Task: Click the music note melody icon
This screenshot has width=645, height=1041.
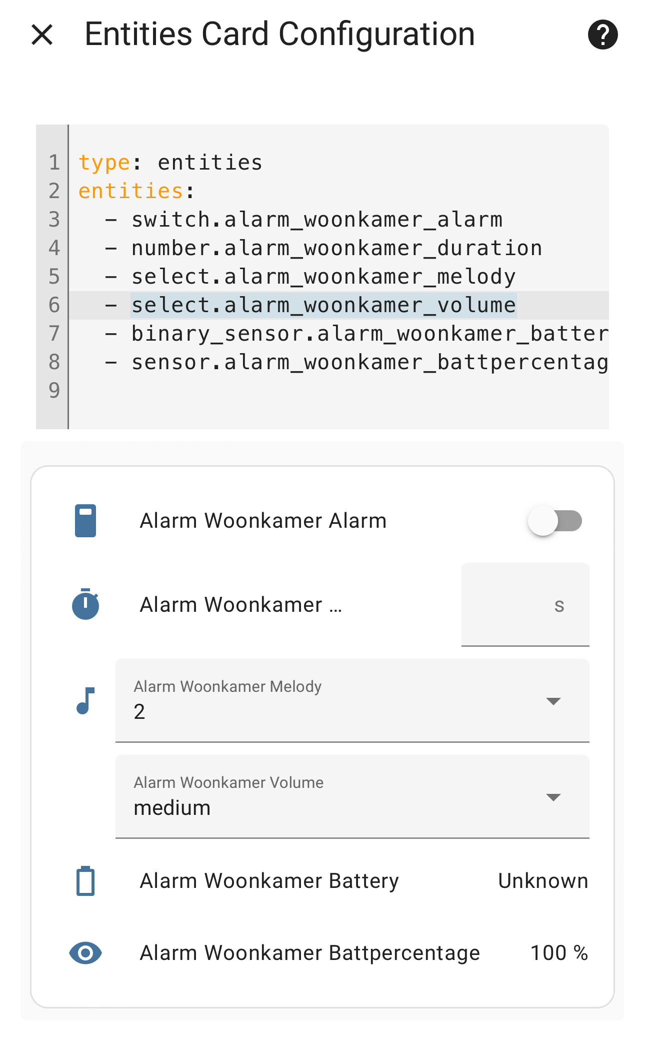Action: coord(85,700)
